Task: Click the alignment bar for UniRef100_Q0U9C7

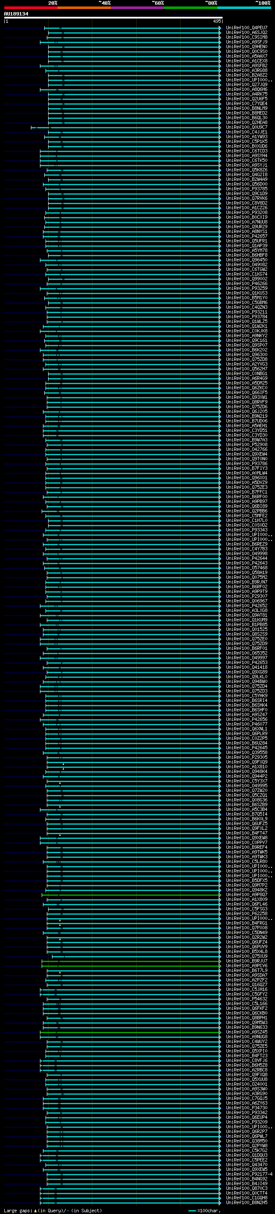Action: pos(126,127)
